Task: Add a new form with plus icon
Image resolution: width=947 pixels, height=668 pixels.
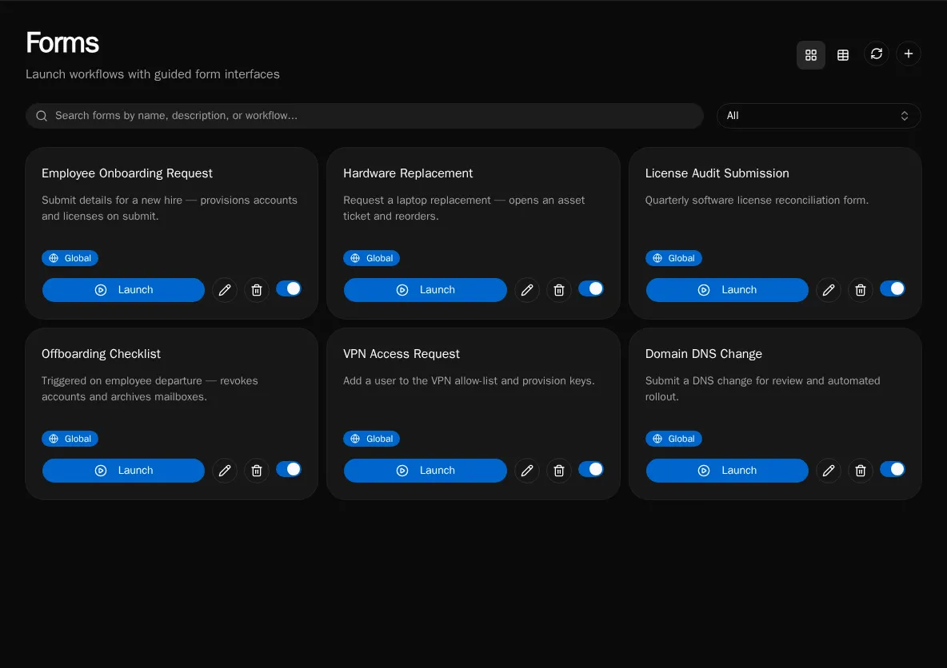Action: click(x=908, y=54)
